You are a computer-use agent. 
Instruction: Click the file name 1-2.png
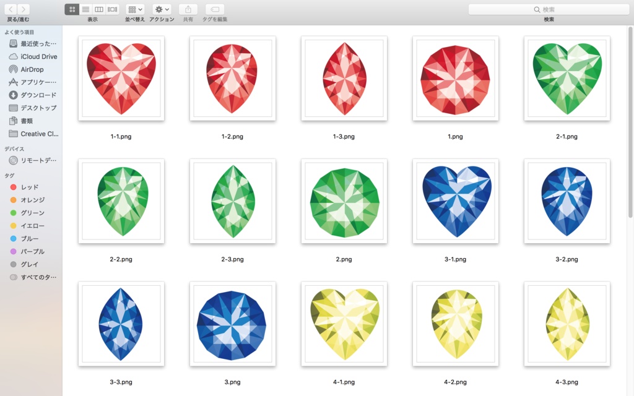(233, 137)
